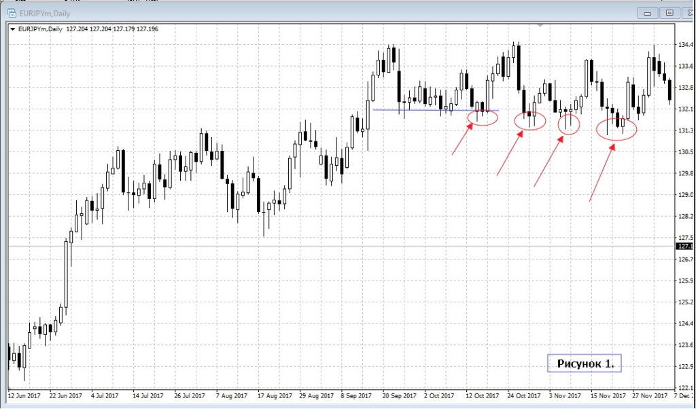Click the 134.4 level on price scale
Viewport: 696px width, 409px height.
(x=684, y=46)
